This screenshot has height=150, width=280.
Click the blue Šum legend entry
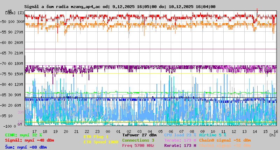pos(26,147)
